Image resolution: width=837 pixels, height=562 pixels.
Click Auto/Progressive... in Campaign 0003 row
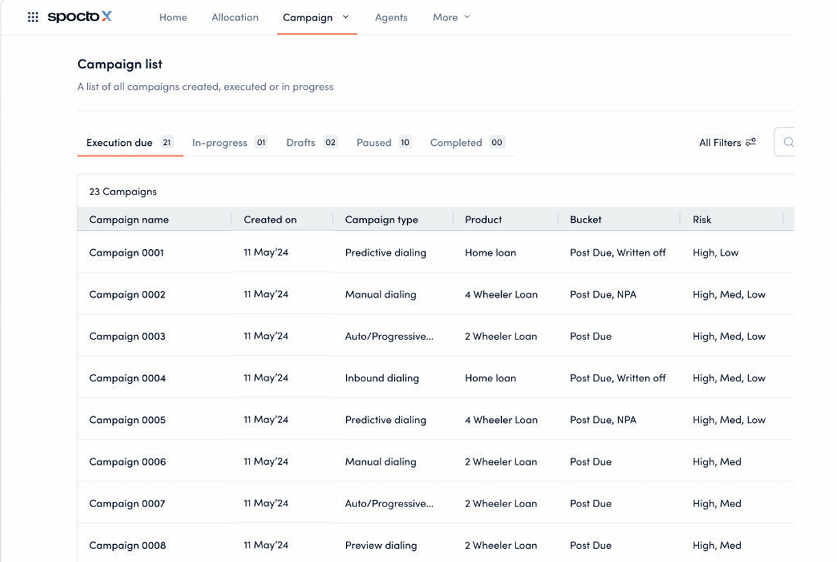pos(389,336)
